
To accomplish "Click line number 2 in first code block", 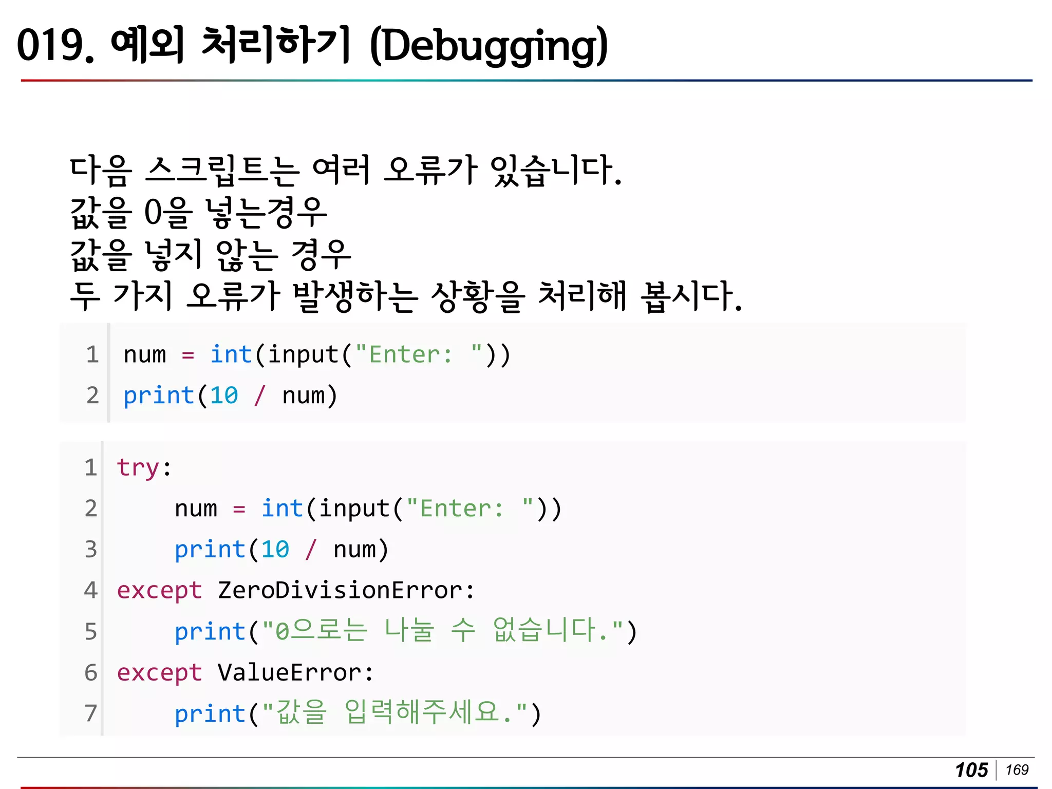I will [x=92, y=396].
